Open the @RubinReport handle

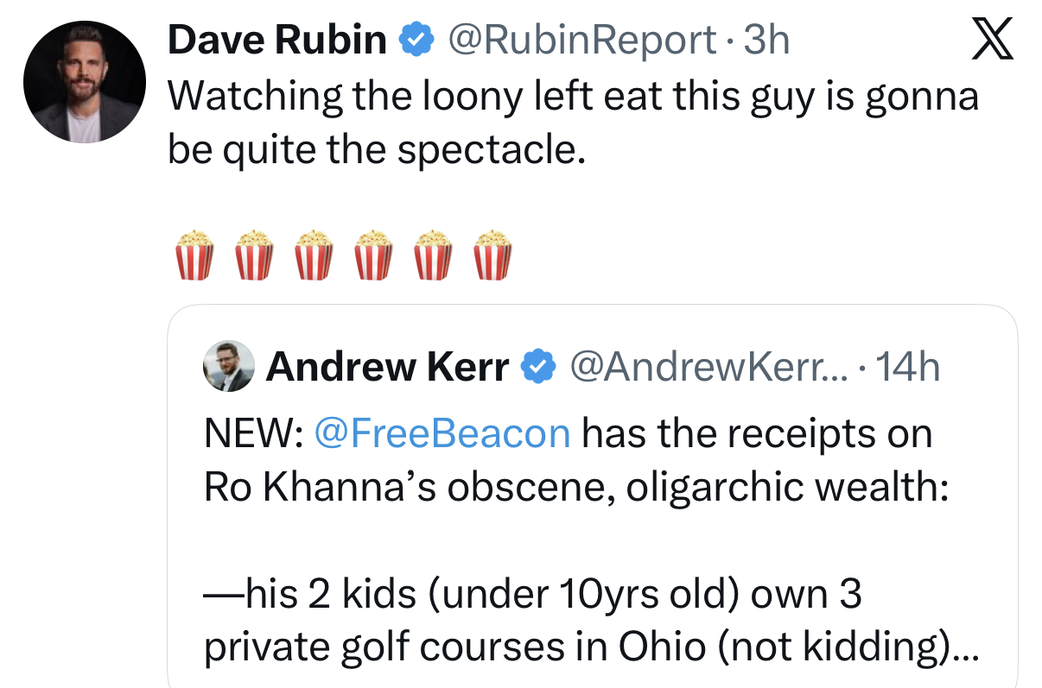tap(579, 40)
